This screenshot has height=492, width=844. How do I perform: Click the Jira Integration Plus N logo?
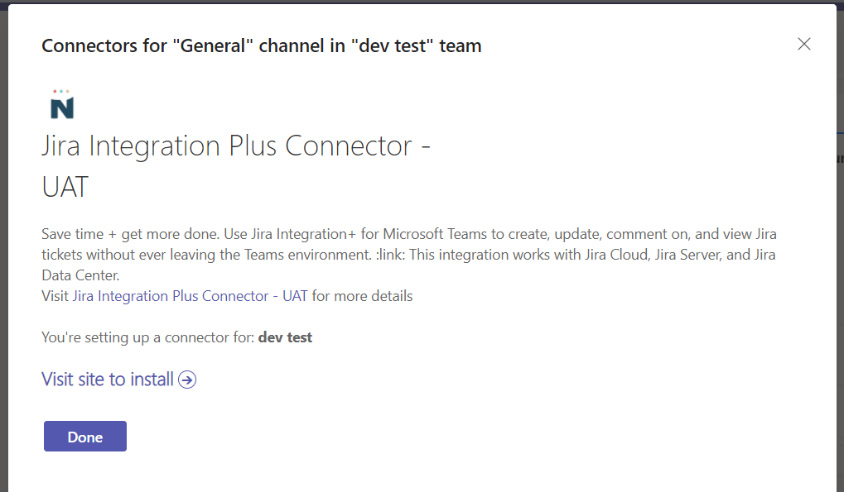tap(62, 105)
